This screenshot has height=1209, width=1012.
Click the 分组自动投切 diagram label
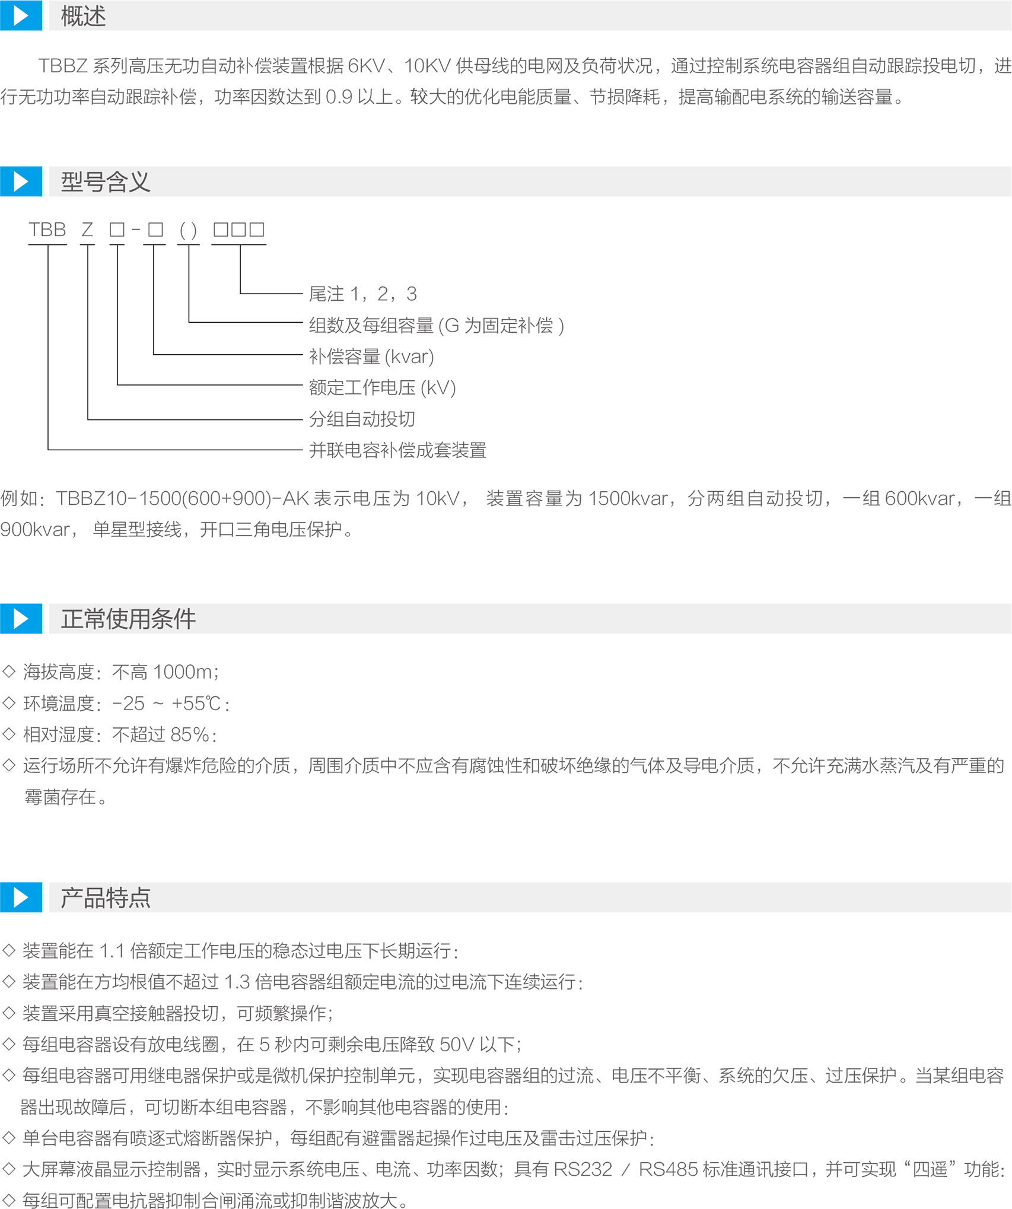click(362, 419)
